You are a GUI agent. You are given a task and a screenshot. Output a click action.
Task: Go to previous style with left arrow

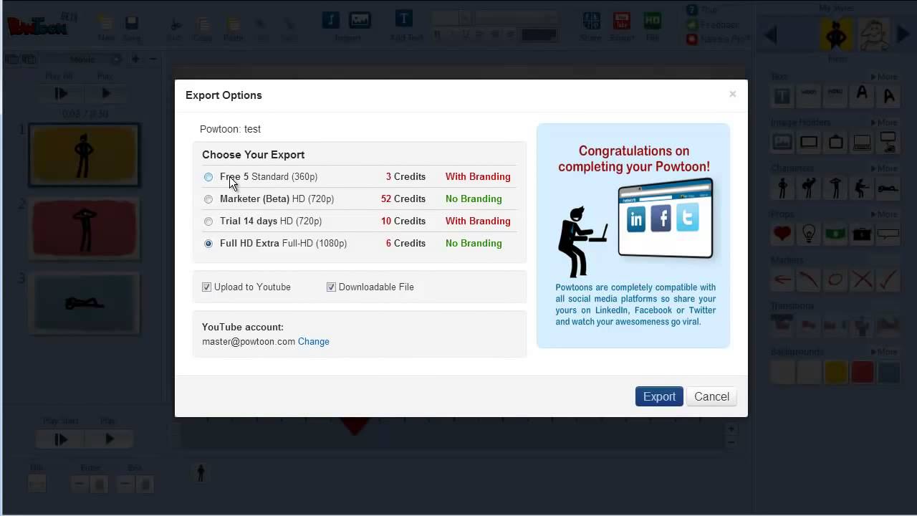click(x=771, y=34)
